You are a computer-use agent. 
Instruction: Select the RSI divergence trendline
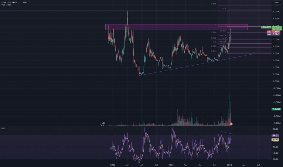(x=227, y=133)
